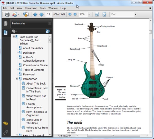Open the bookmarks options gear dropdown
Viewport: 154px width, 139px height.
click(x=14, y=31)
